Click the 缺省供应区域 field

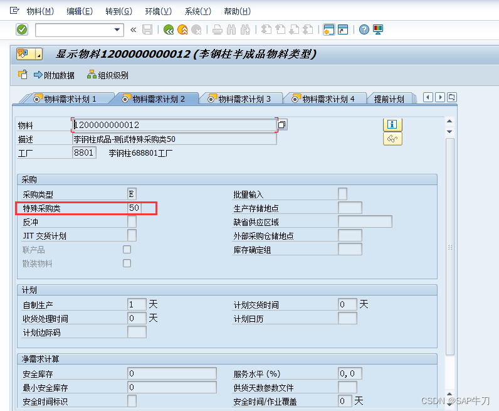[365, 222]
